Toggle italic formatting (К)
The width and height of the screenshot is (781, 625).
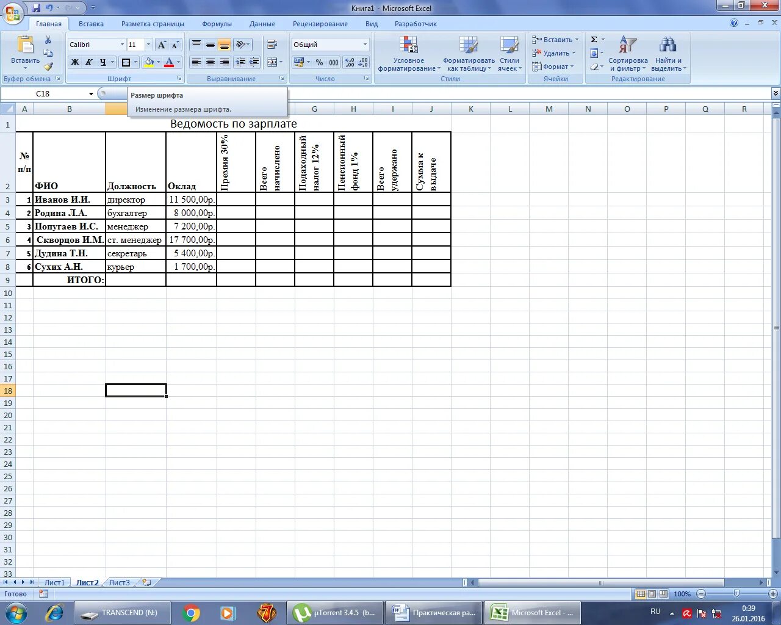88,62
